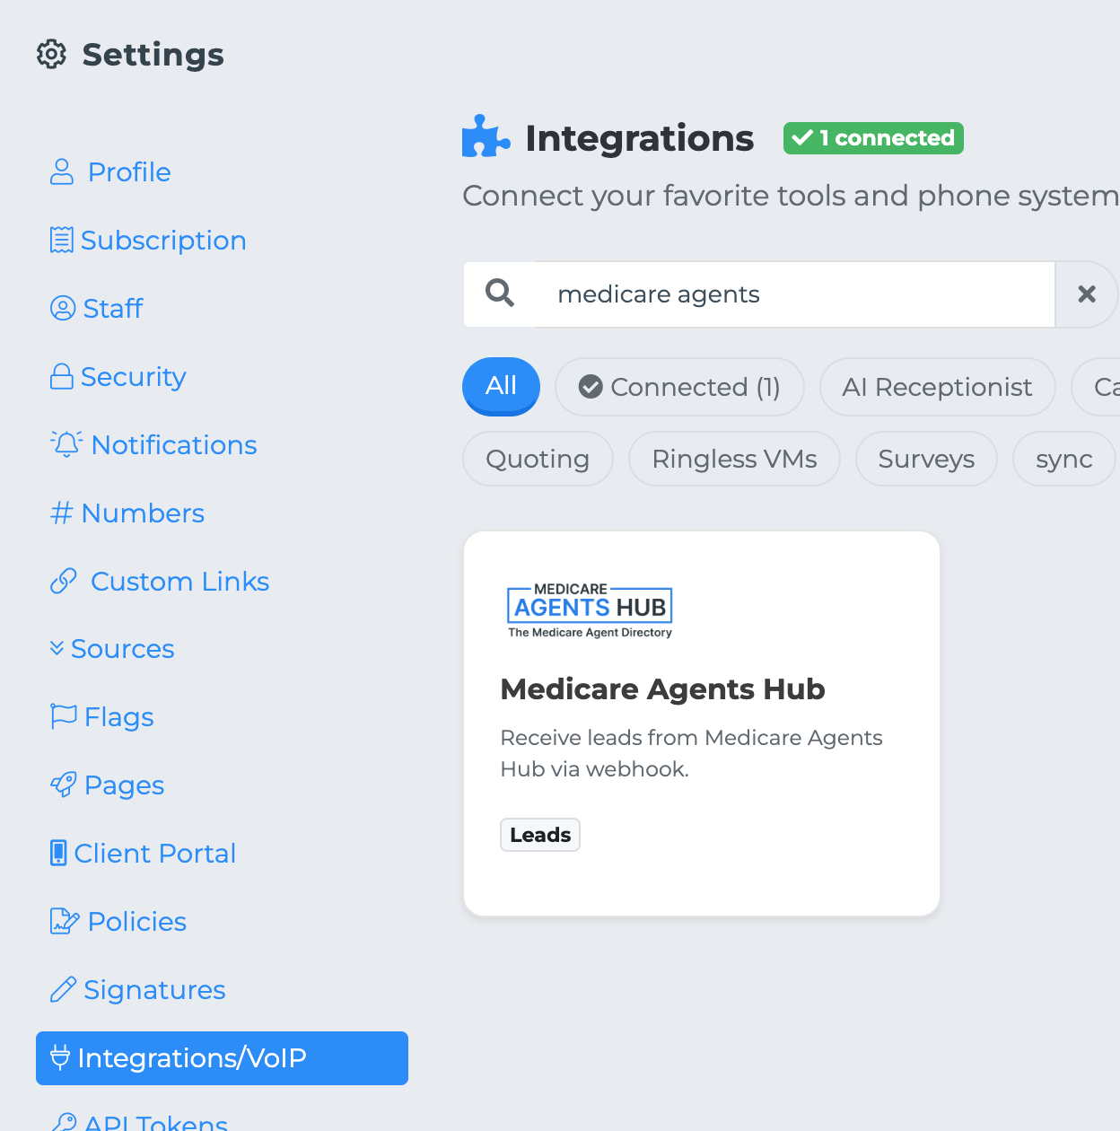Open the Client Portal link
Screen dimensions: 1120x1131
coord(154,853)
